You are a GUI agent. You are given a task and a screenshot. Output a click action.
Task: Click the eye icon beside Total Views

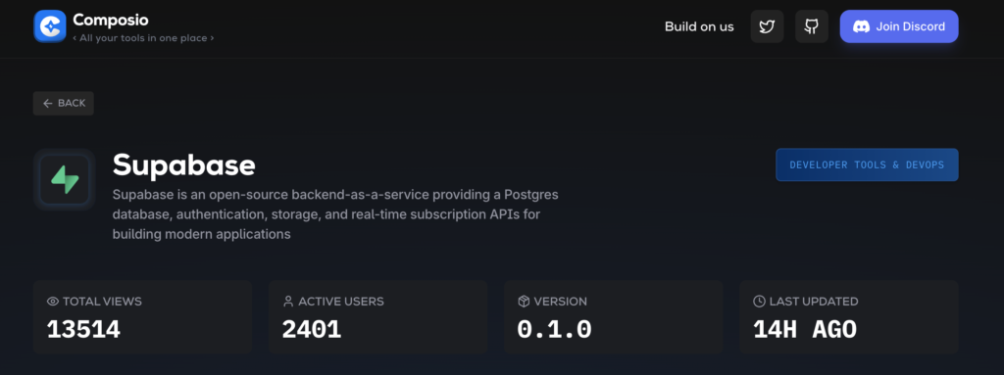tap(53, 302)
